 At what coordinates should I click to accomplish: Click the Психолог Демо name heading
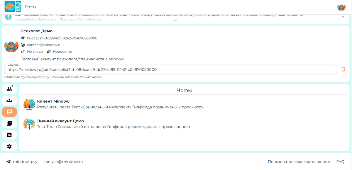point(36,31)
